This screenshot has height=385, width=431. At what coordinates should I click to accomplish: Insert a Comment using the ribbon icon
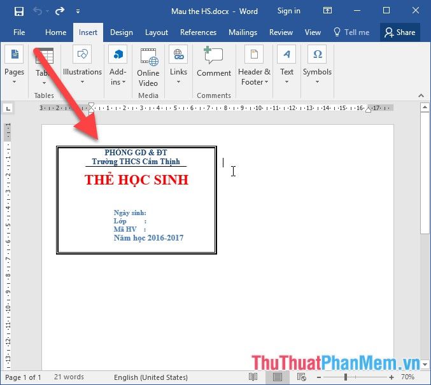(213, 56)
